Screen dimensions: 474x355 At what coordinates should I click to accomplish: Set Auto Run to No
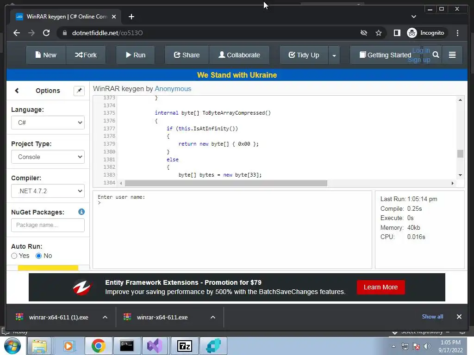point(39,256)
